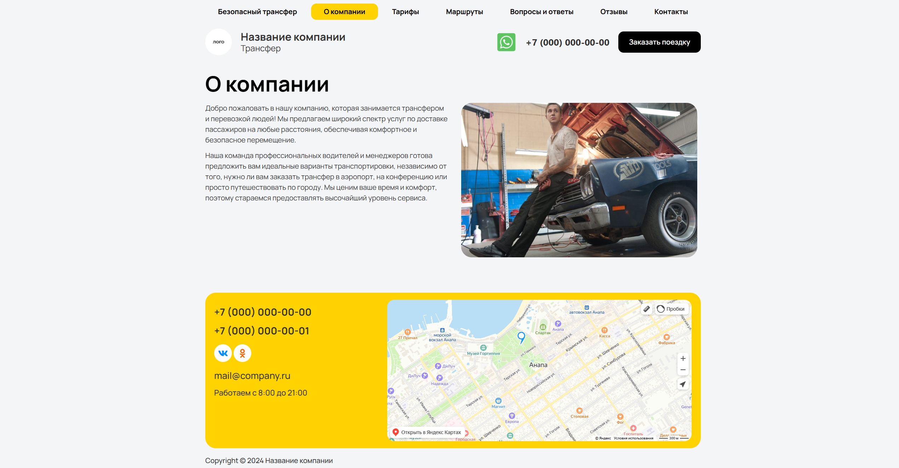
Task: Click the Работаем с 8:00 до 21:00 text
Action: [x=260, y=393]
